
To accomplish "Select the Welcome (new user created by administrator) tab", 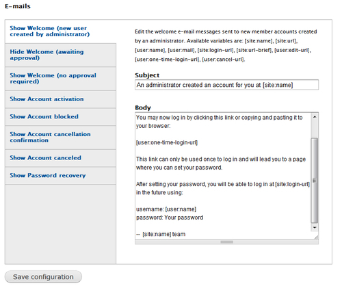I will (49, 31).
